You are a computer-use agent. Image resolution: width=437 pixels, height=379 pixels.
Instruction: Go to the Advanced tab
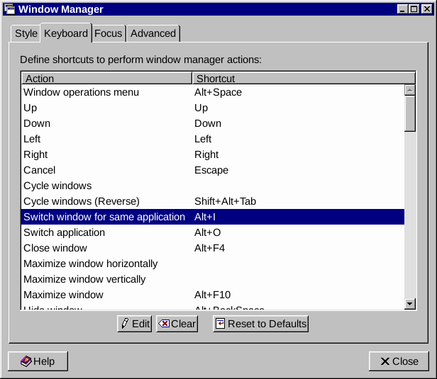click(153, 33)
